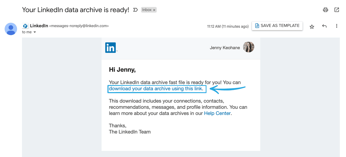Image resolution: width=346 pixels, height=157 pixels.
Task: Click the small icon beside the LinkedIn sender name
Action: pyautogui.click(x=25, y=26)
